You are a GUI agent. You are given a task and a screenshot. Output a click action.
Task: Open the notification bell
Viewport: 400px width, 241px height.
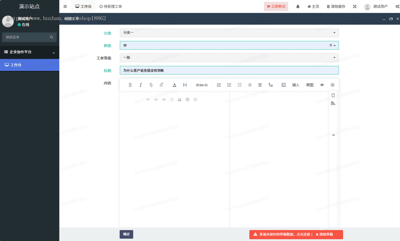(298, 6)
